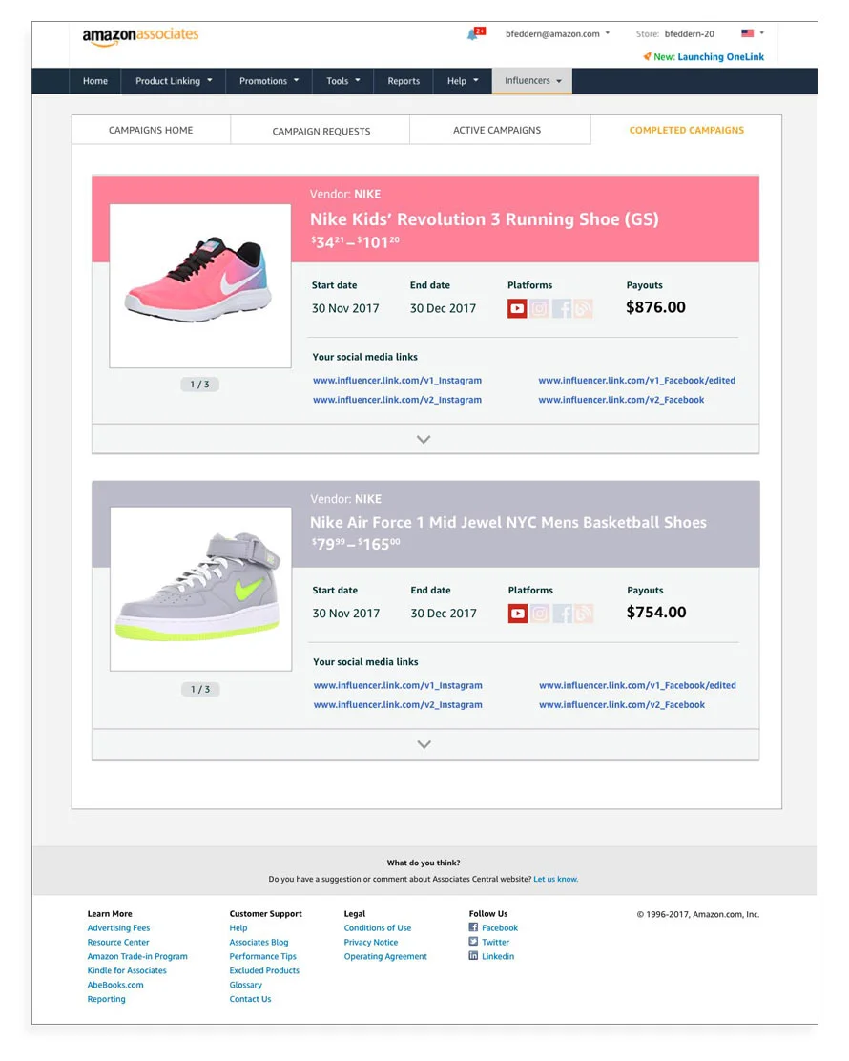Expand Nike Air Force 1 campaign details
The width and height of the screenshot is (849, 1061).
point(424,745)
